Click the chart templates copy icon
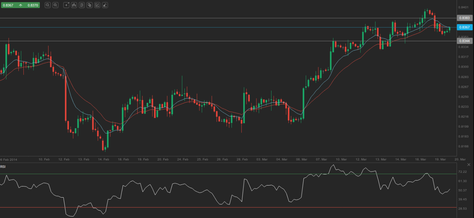 tap(89, 5)
